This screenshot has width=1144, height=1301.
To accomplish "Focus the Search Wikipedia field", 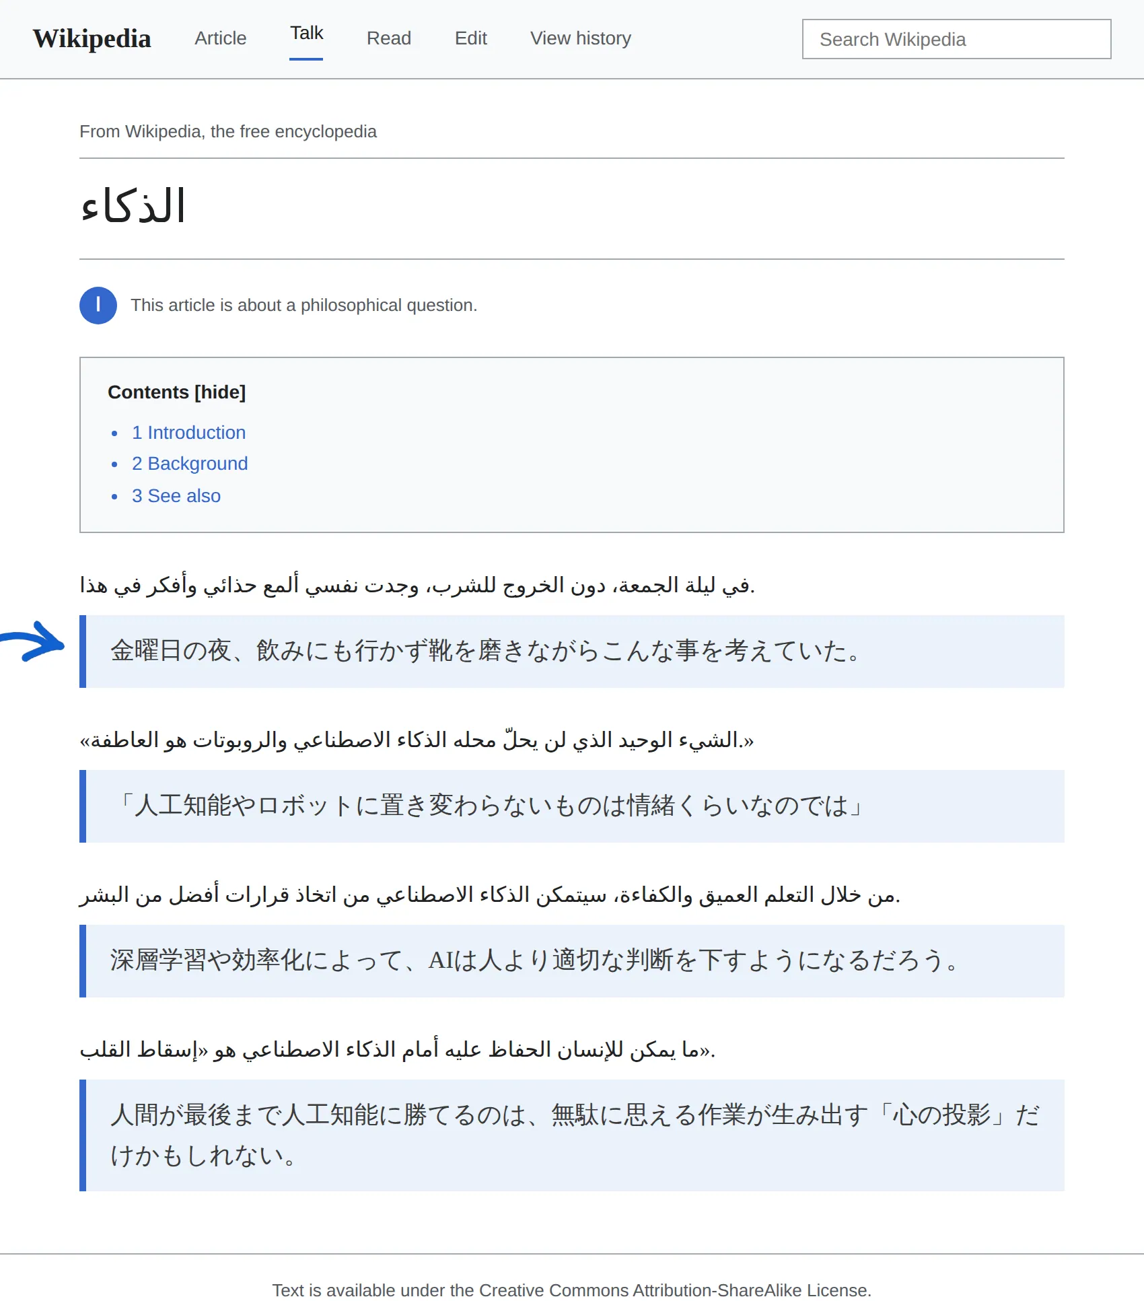I will pos(956,39).
